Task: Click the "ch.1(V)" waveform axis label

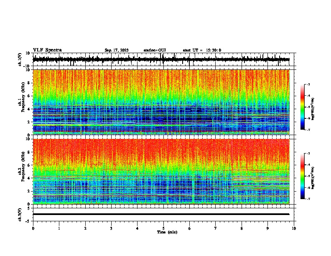Action: point(20,59)
